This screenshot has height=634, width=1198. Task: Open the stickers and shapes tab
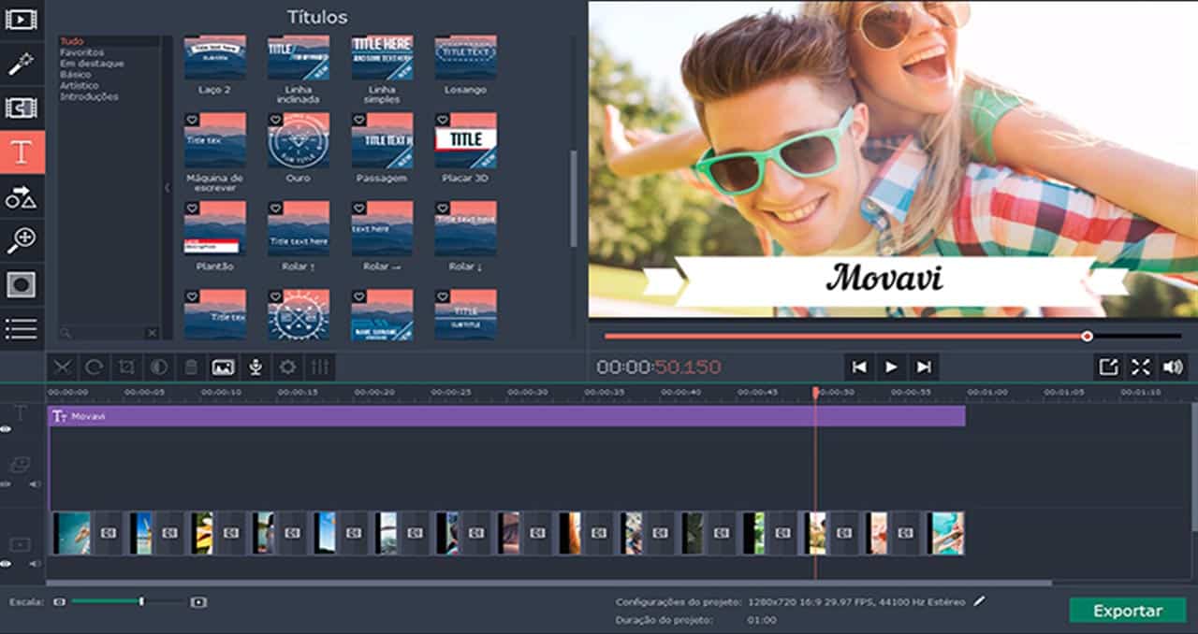pos(21,196)
